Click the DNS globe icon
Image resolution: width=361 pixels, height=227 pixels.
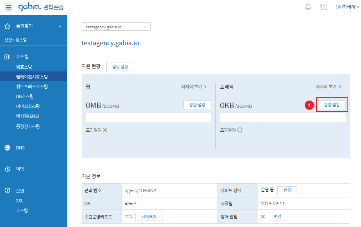[x=7, y=148]
